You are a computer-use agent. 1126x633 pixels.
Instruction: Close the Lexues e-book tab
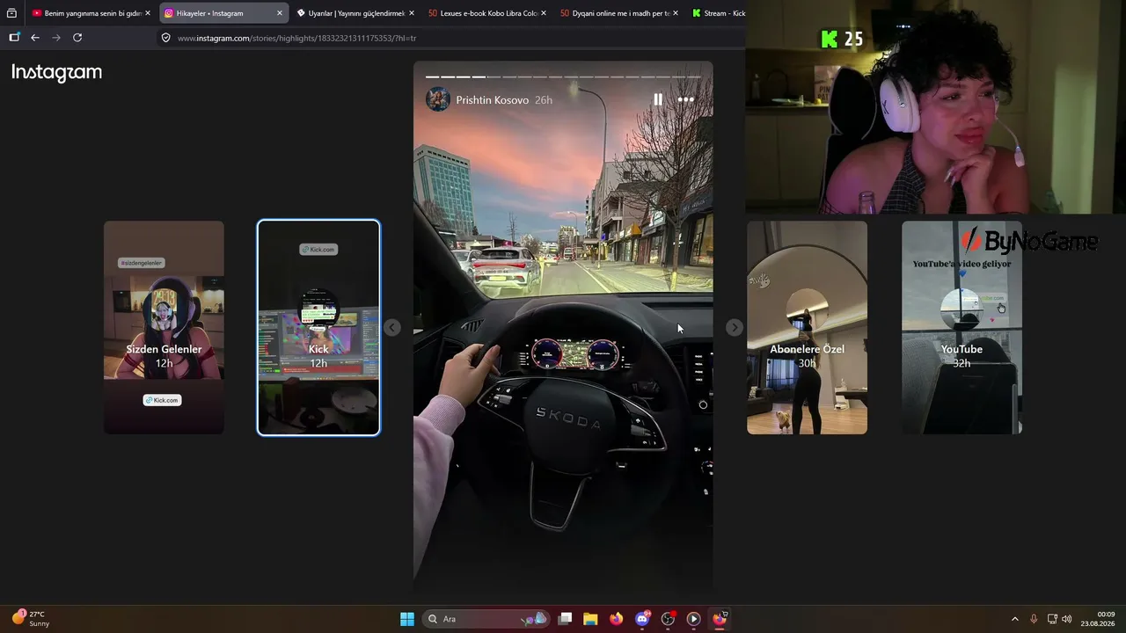(544, 13)
